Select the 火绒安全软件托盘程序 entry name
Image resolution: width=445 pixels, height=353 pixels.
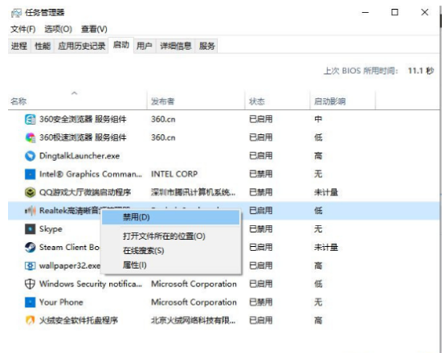[79, 320]
